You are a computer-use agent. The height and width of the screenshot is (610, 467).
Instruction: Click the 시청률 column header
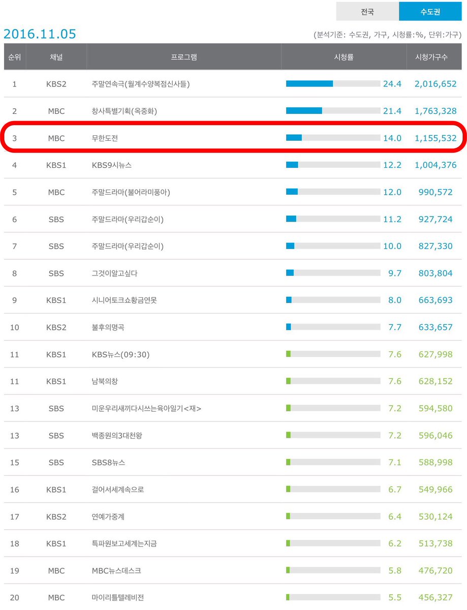tap(344, 57)
